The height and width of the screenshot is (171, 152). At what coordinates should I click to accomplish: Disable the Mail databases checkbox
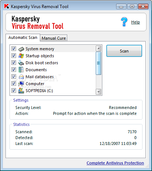pyautogui.click(x=14, y=77)
